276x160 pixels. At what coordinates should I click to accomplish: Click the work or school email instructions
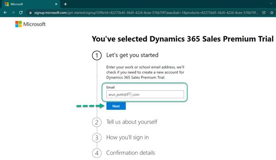tap(145, 72)
